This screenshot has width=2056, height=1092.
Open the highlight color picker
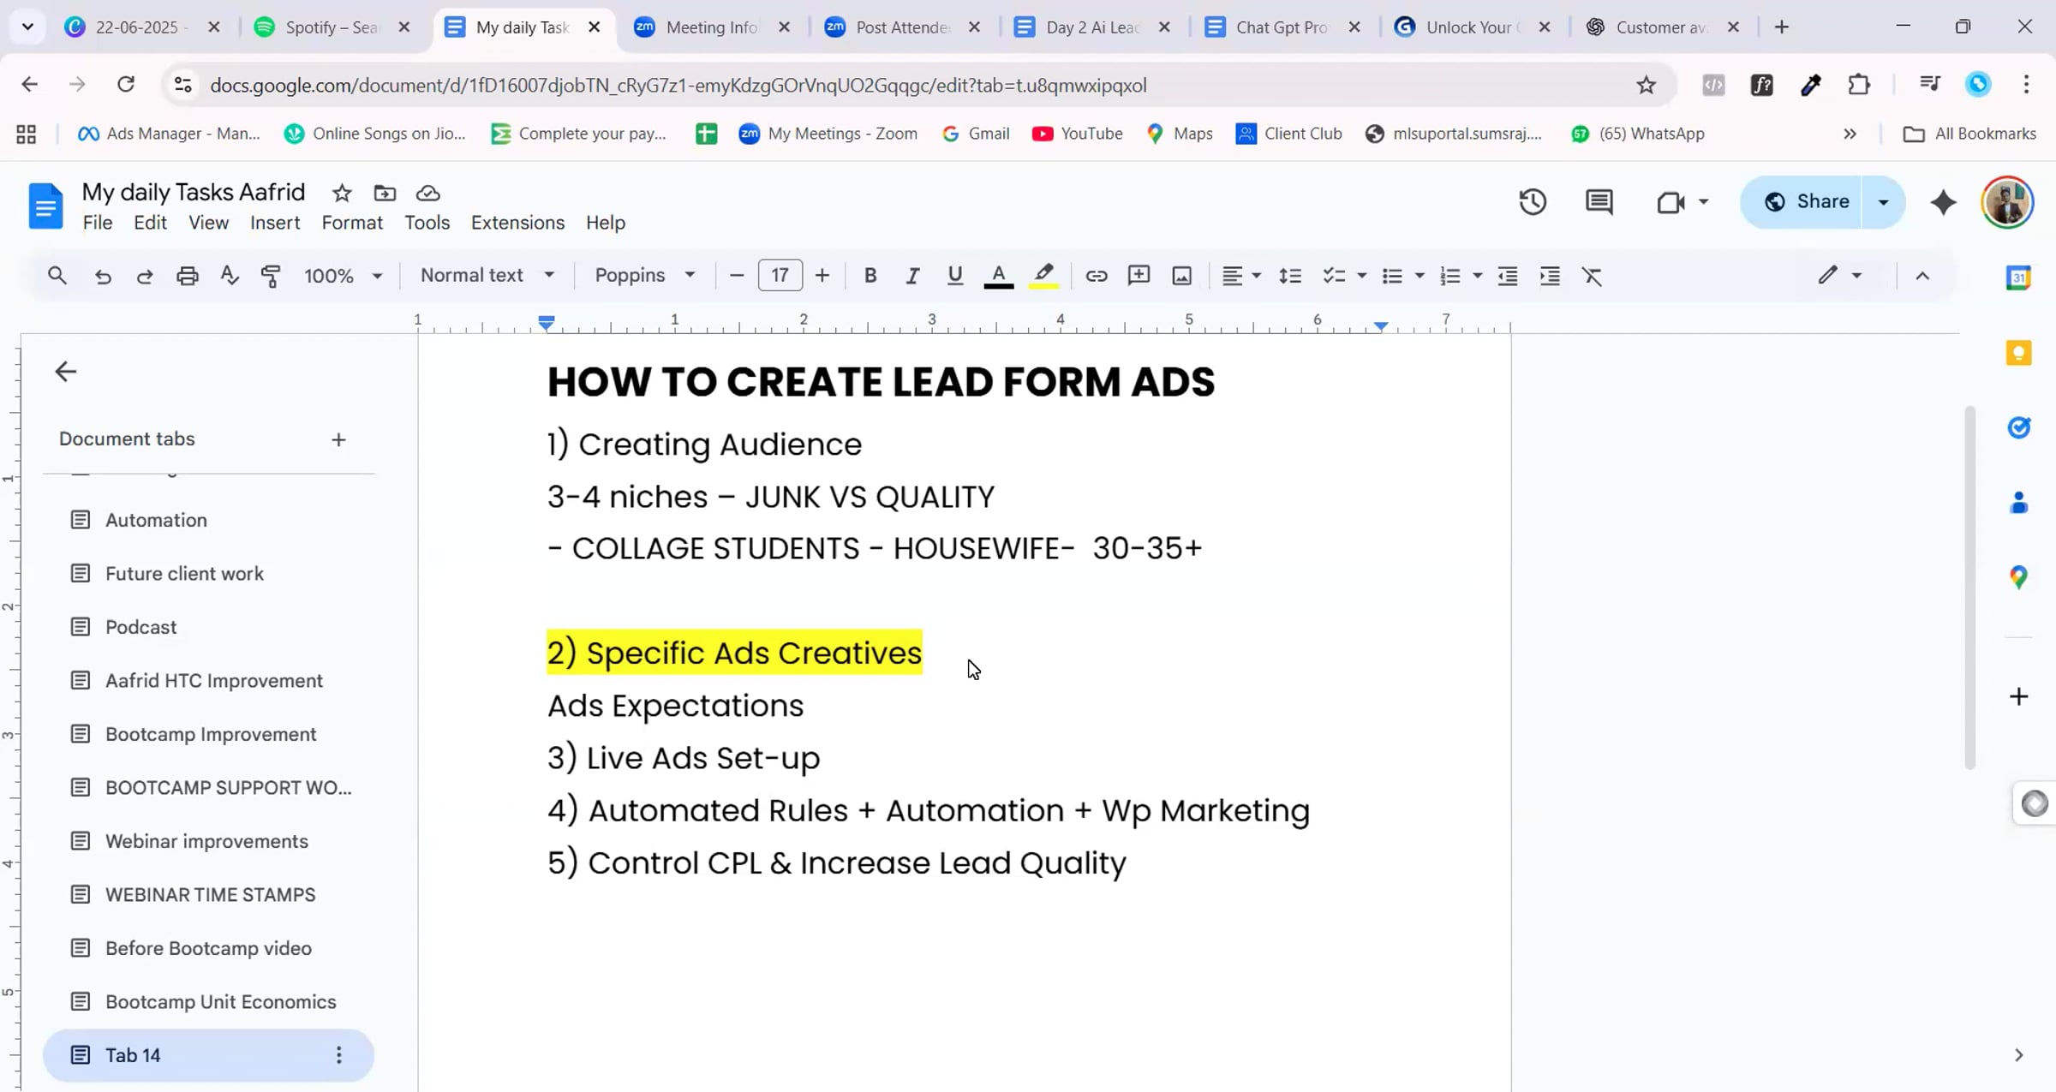[x=1043, y=276]
